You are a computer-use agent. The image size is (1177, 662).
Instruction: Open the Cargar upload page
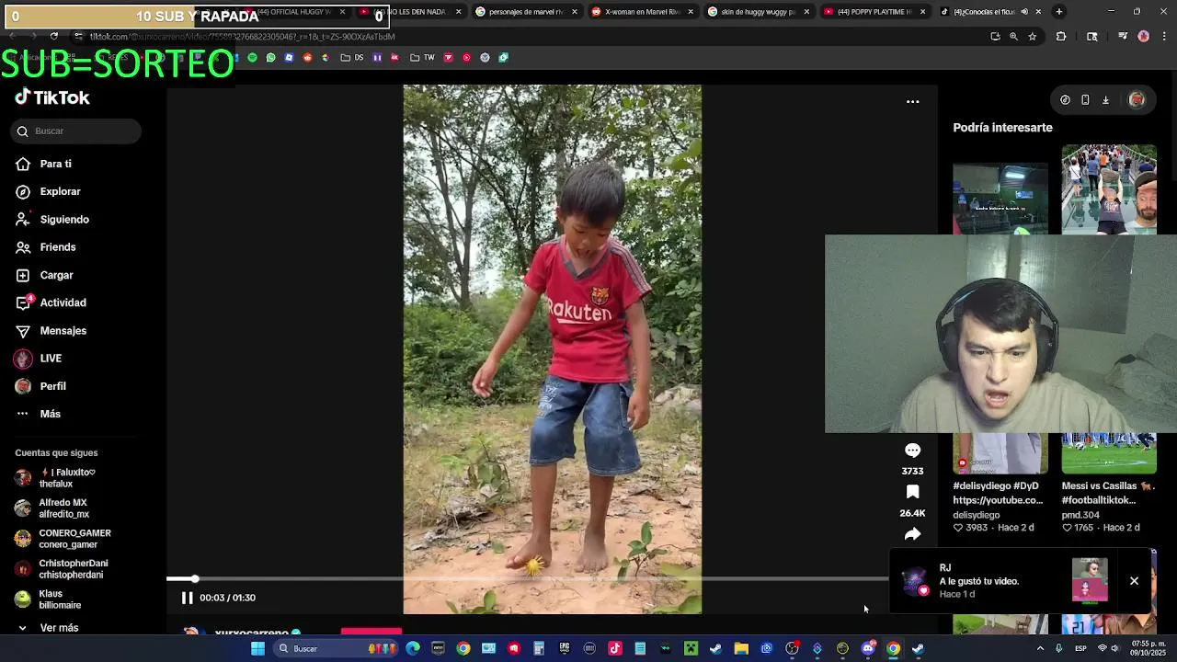tap(56, 275)
